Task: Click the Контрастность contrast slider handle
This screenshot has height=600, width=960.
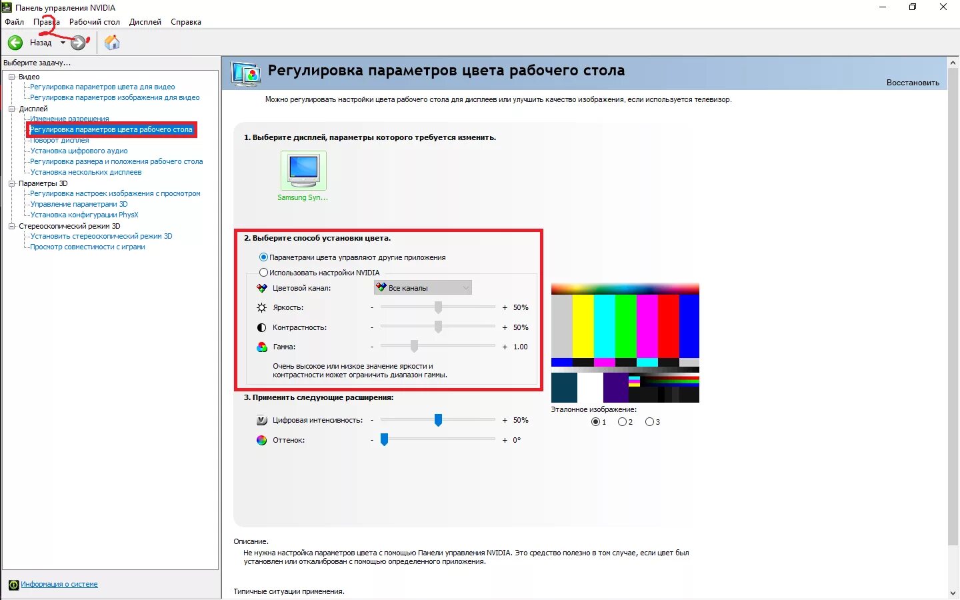Action: [x=438, y=327]
